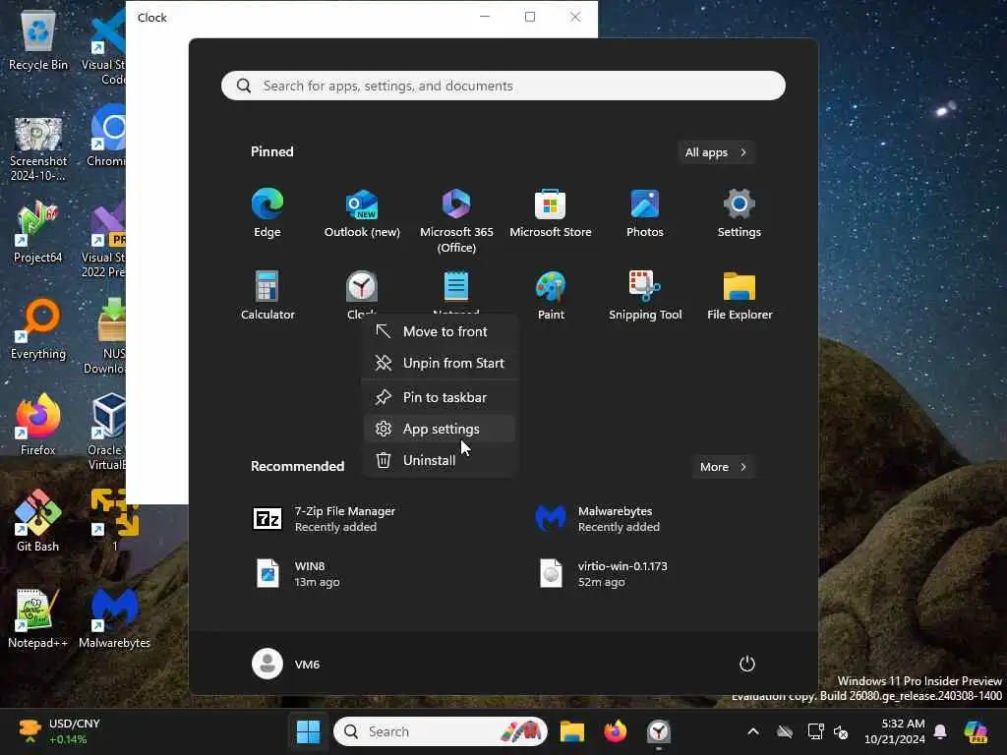Launch Photos from pinned apps
Viewport: 1007px width, 755px height.
pos(645,213)
